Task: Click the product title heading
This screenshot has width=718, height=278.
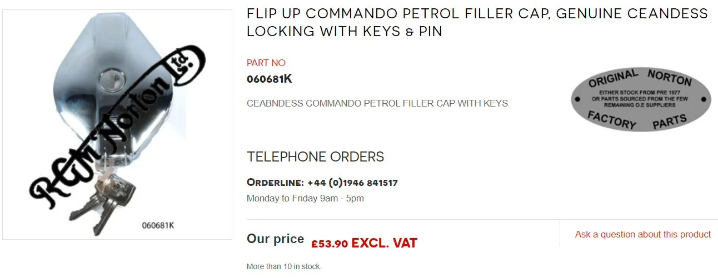Action: tap(477, 22)
